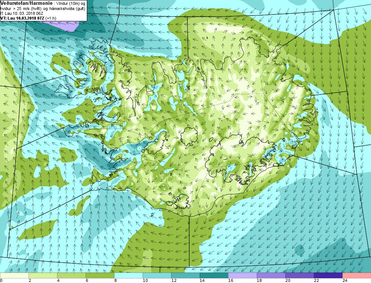
Task: Click the 'IT: Lau 10. 03. 2018 06Z' init time
Action: (x=22, y=13)
